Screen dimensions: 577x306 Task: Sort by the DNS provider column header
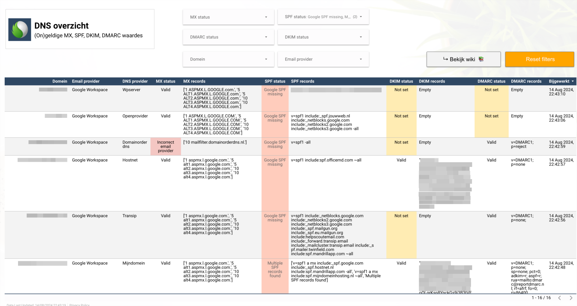coord(135,81)
